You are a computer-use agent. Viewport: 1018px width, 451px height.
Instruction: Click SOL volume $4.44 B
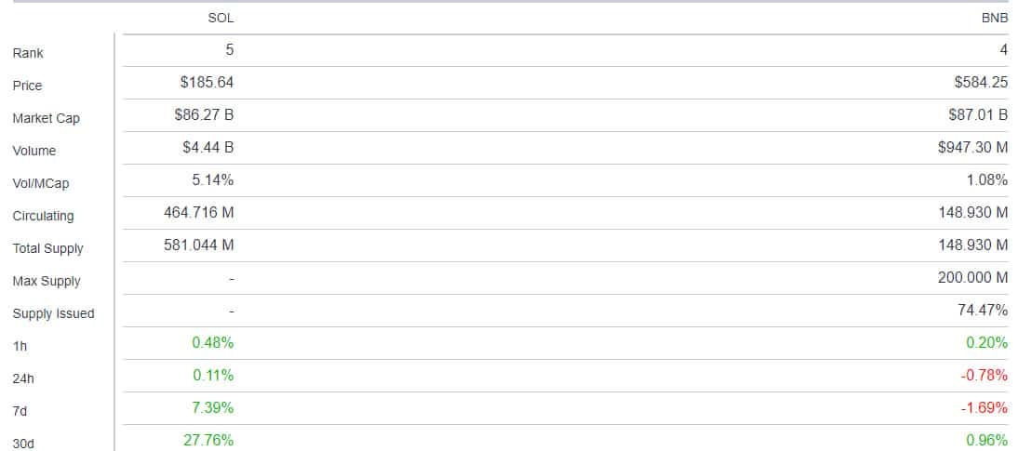click(x=208, y=147)
